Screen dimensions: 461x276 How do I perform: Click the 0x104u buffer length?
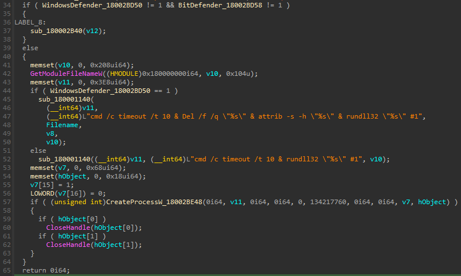pyautogui.click(x=238, y=74)
